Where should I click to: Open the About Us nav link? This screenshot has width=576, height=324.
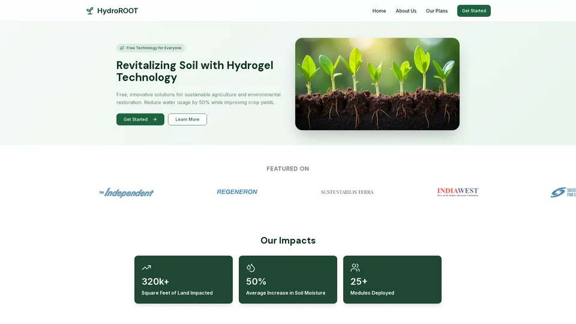coord(406,11)
